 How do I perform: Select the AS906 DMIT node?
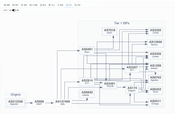click(x=39, y=103)
